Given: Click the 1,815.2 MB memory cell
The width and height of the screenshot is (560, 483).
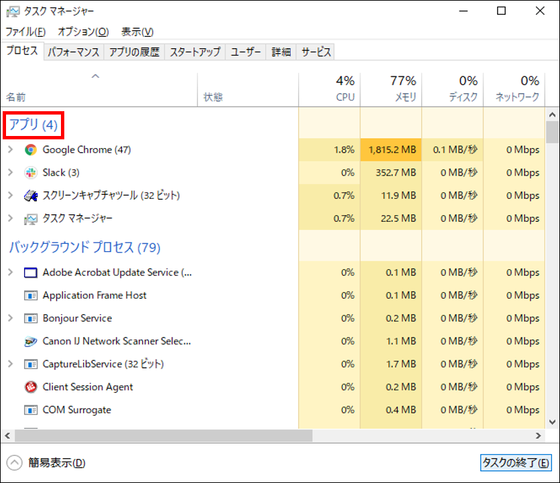Looking at the screenshot, I should [391, 149].
